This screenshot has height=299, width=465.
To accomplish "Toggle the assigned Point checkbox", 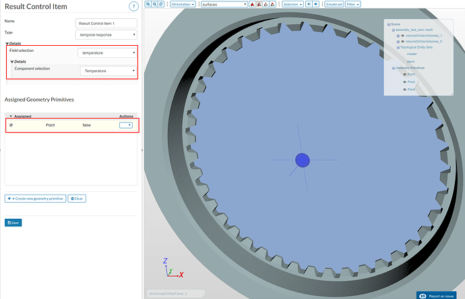I will click(x=11, y=125).
